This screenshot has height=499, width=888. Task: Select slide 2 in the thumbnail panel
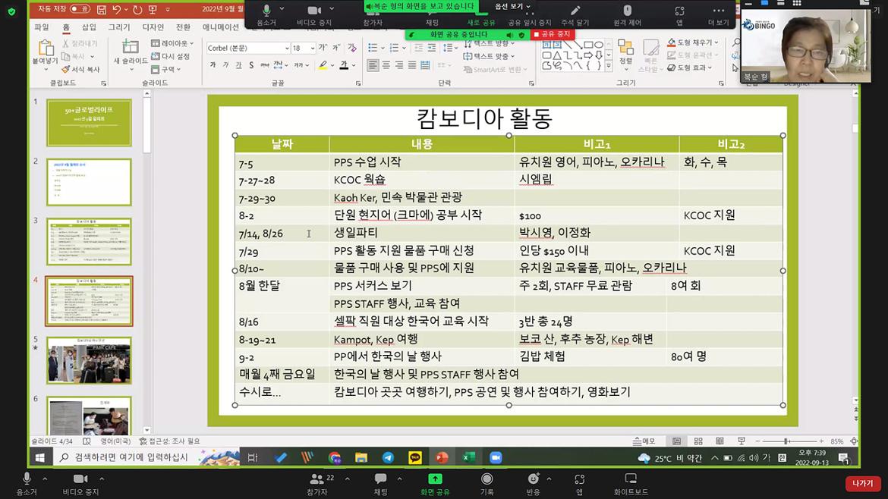coord(89,182)
